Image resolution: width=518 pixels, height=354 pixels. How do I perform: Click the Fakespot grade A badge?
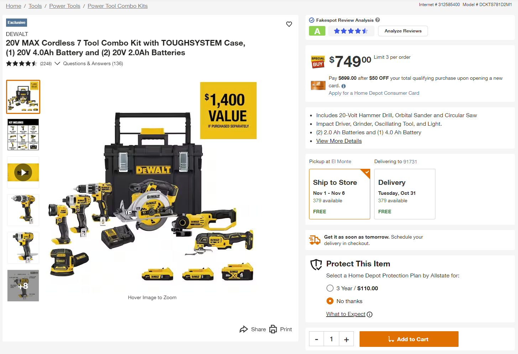(x=317, y=31)
